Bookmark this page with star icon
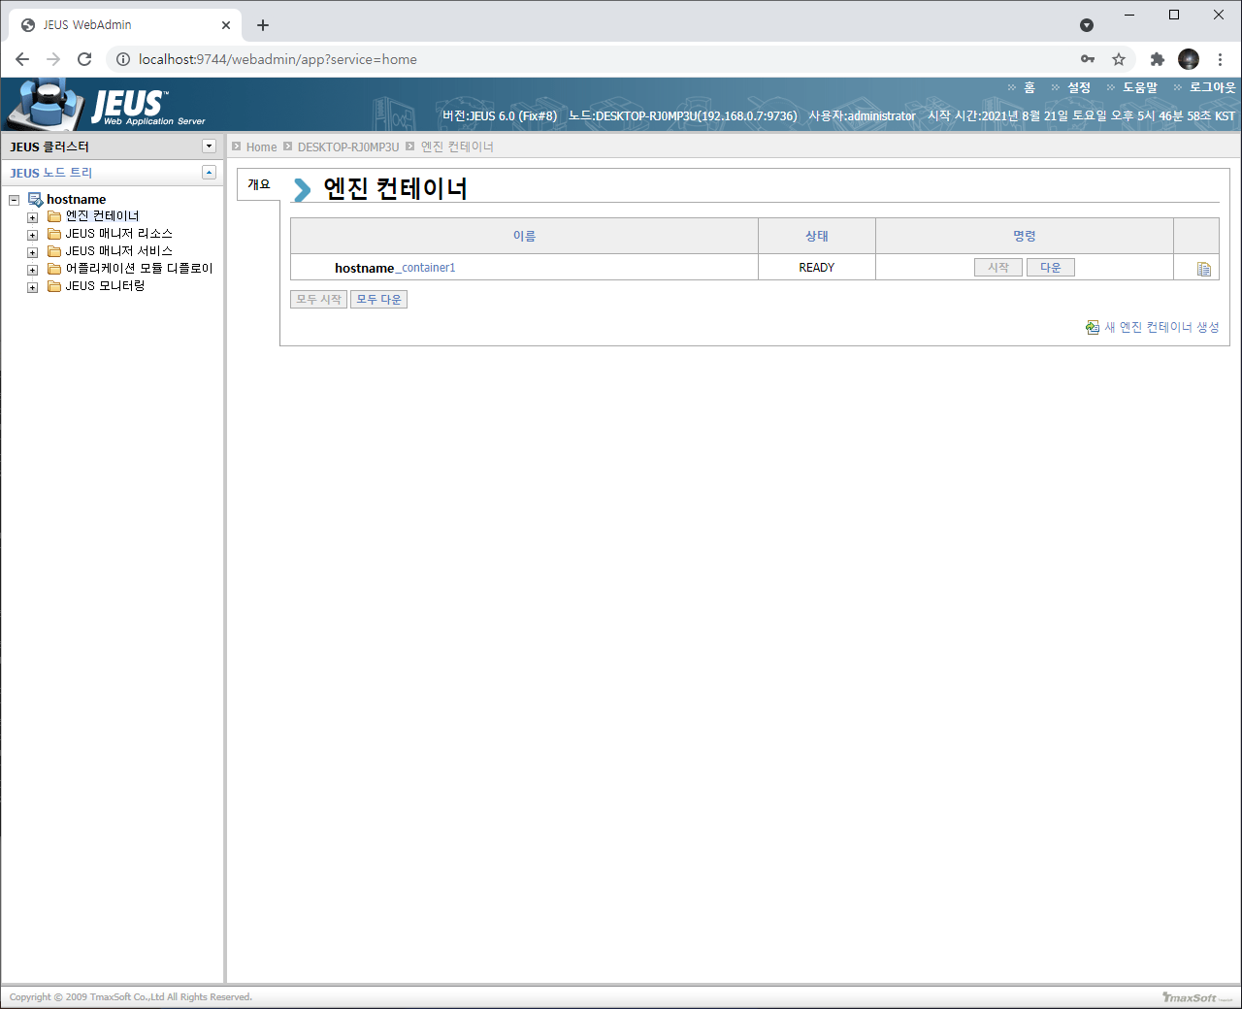Viewport: 1242px width, 1009px height. pos(1119,59)
